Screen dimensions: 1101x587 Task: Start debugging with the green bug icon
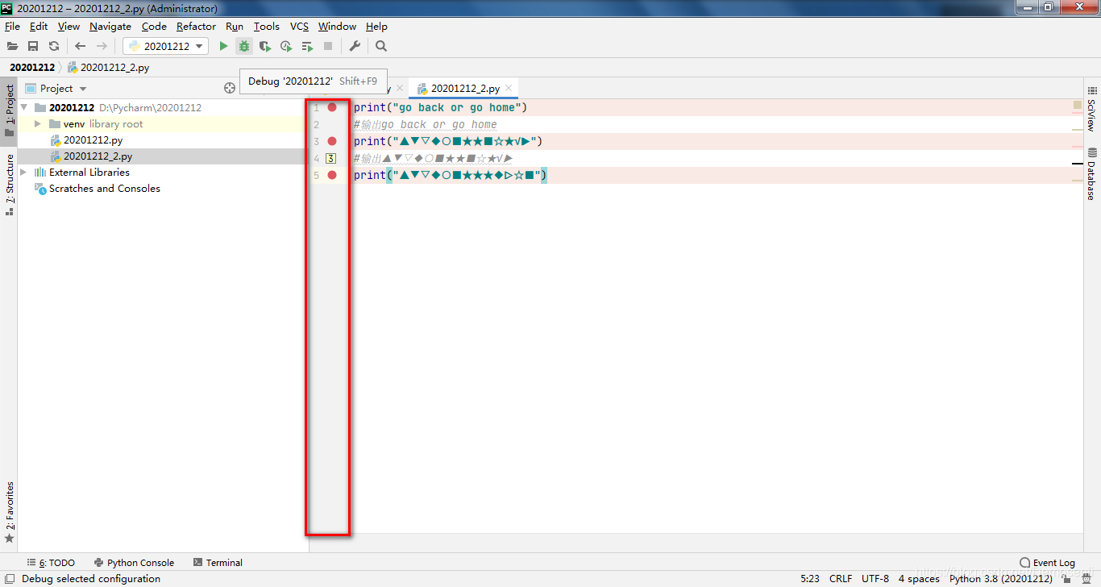click(x=243, y=46)
